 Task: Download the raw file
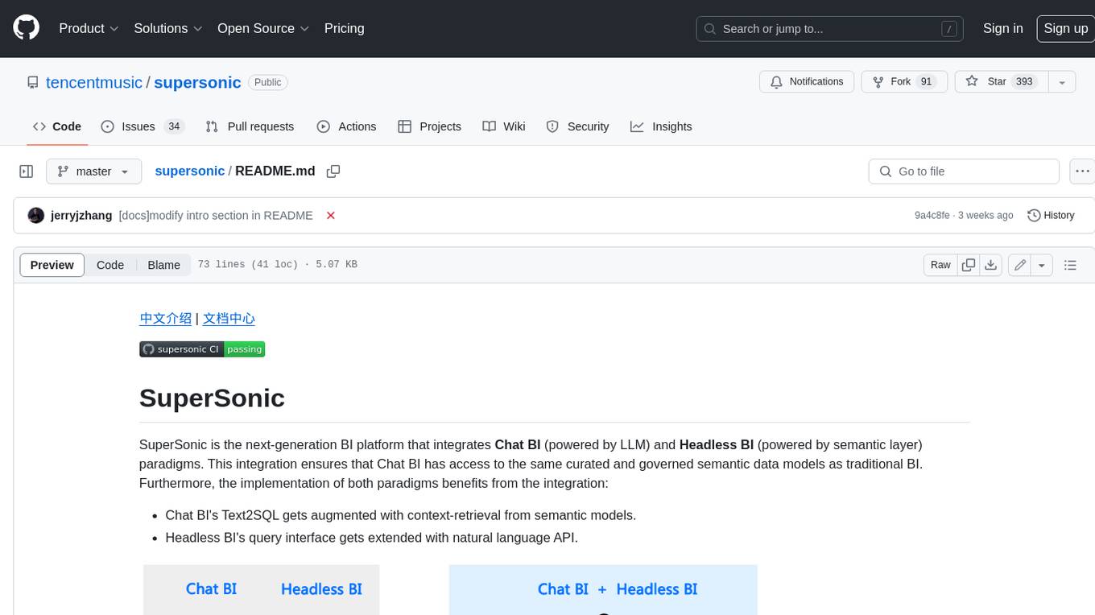[991, 265]
